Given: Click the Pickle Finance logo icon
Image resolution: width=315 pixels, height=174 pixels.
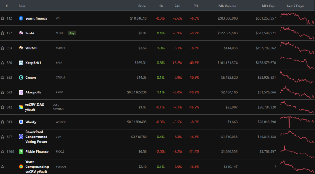Looking at the screenshot, I should pyautogui.click(x=21, y=151).
